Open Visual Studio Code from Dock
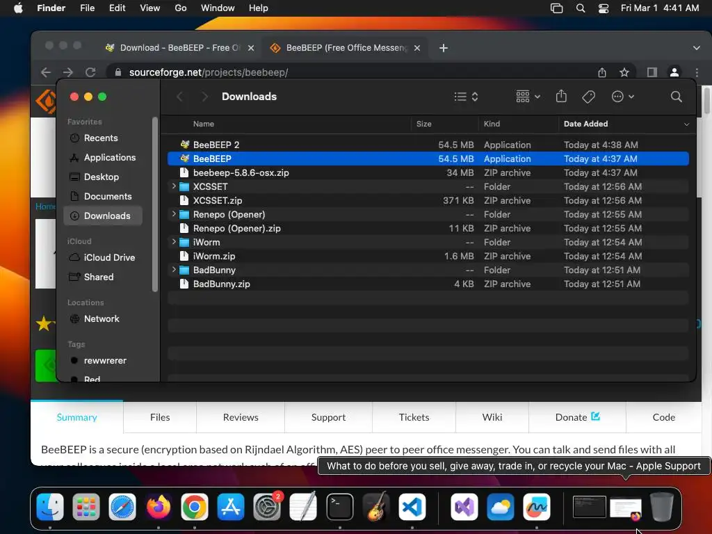Viewport: 712px width, 534px height. 412,507
